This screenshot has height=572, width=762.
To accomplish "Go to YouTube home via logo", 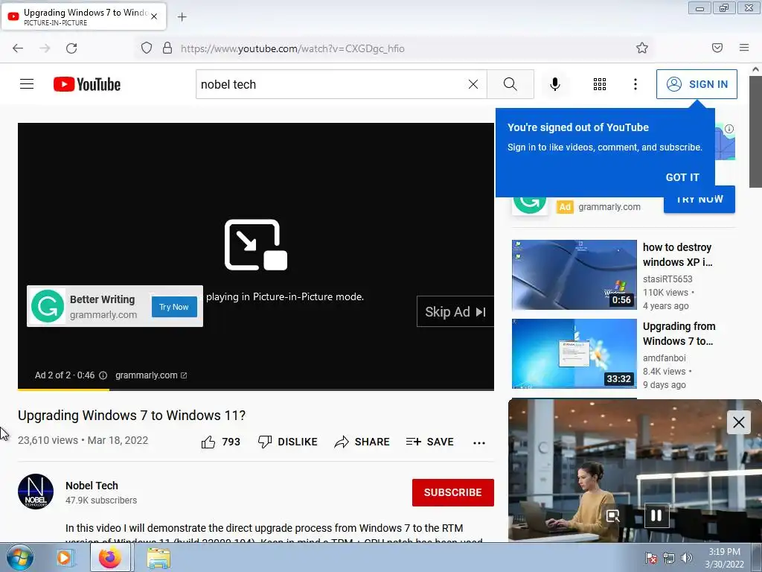I will (87, 84).
